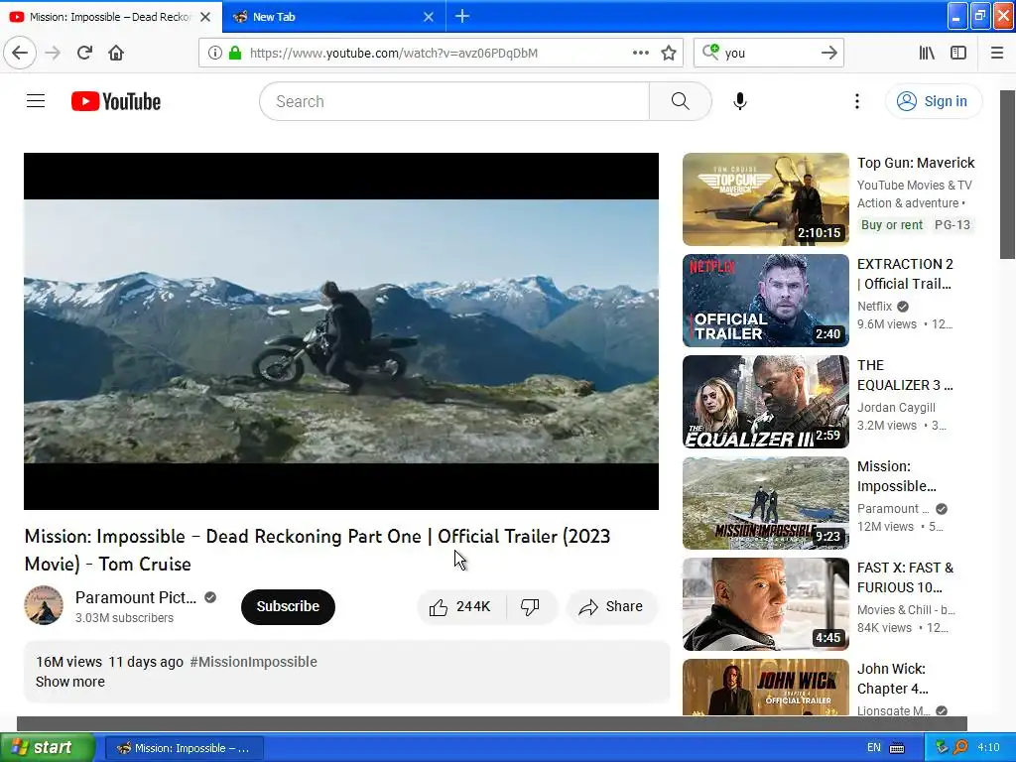Screen dimensions: 1016x762
Task: Close the Mission: Impossible tab
Action: coord(205,17)
